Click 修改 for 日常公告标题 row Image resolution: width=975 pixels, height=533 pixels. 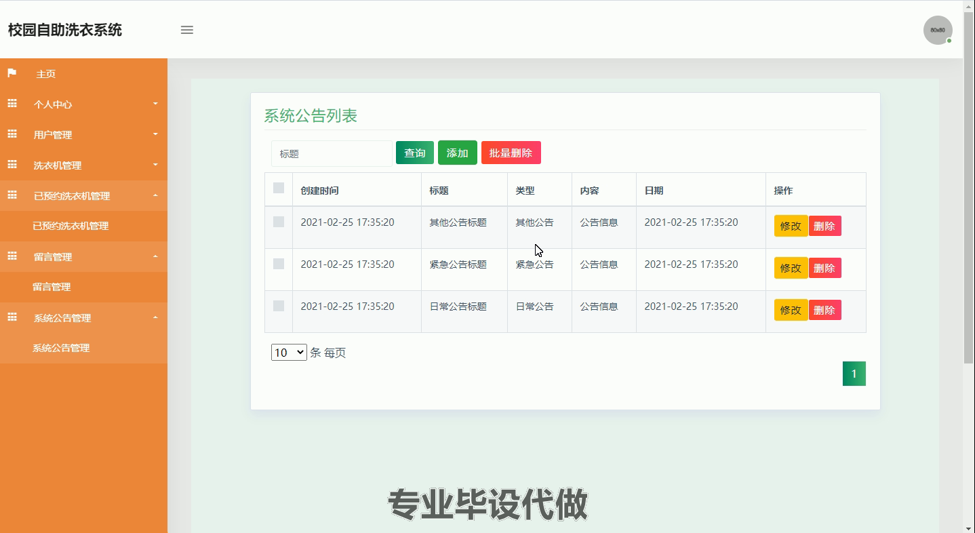tap(791, 310)
